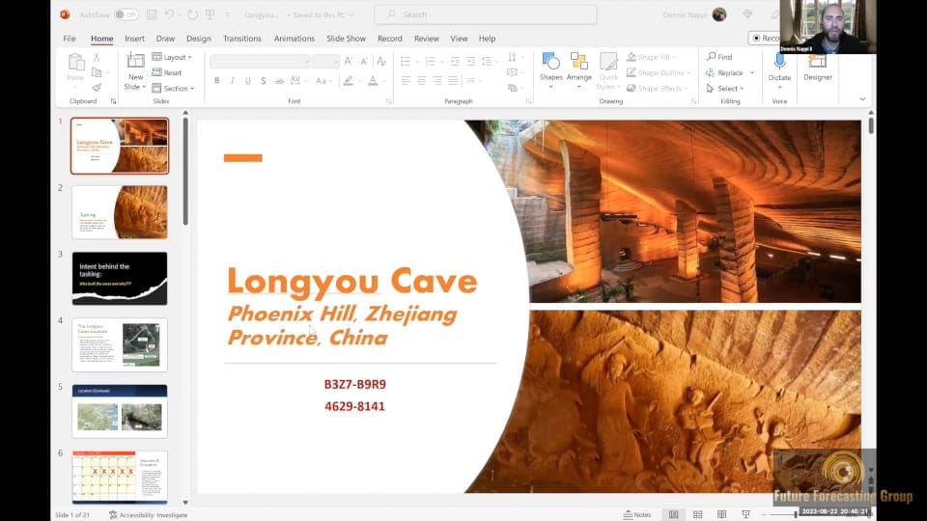Click the View tab
The width and height of the screenshot is (927, 521).
(459, 39)
